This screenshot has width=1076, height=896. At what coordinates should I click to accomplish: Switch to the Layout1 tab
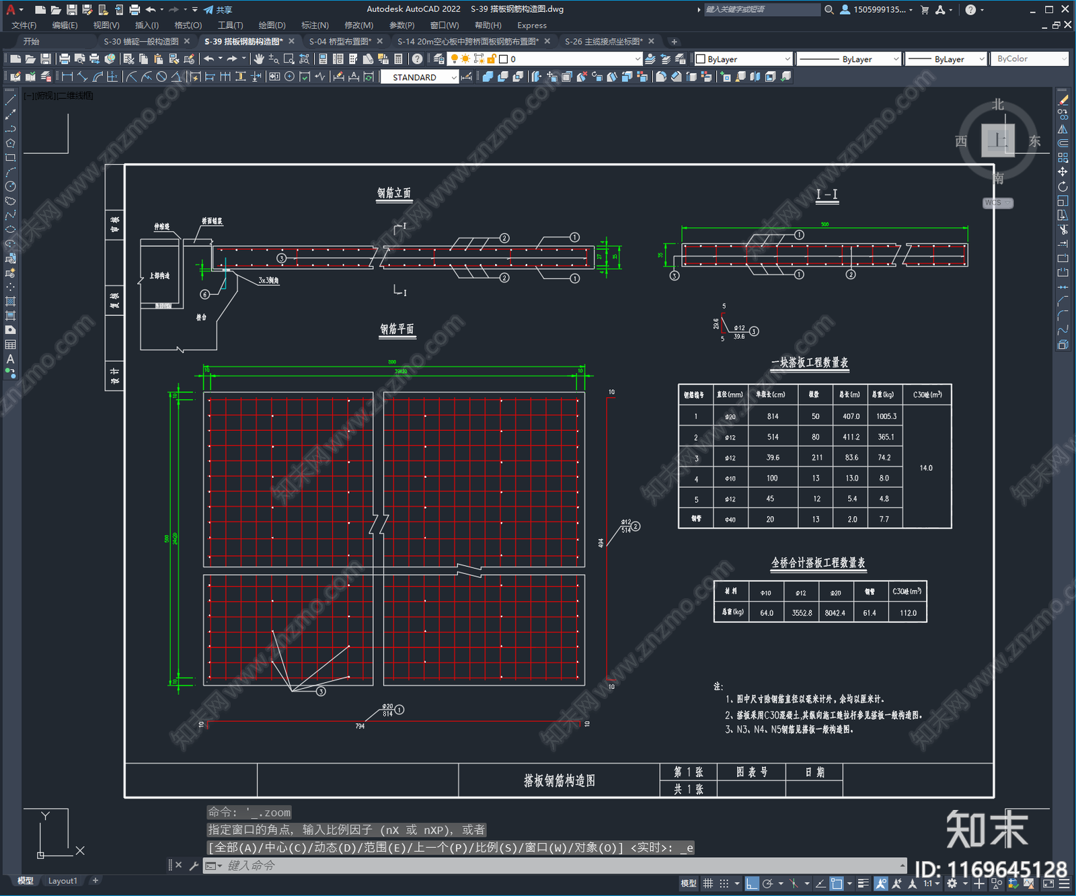click(x=63, y=881)
